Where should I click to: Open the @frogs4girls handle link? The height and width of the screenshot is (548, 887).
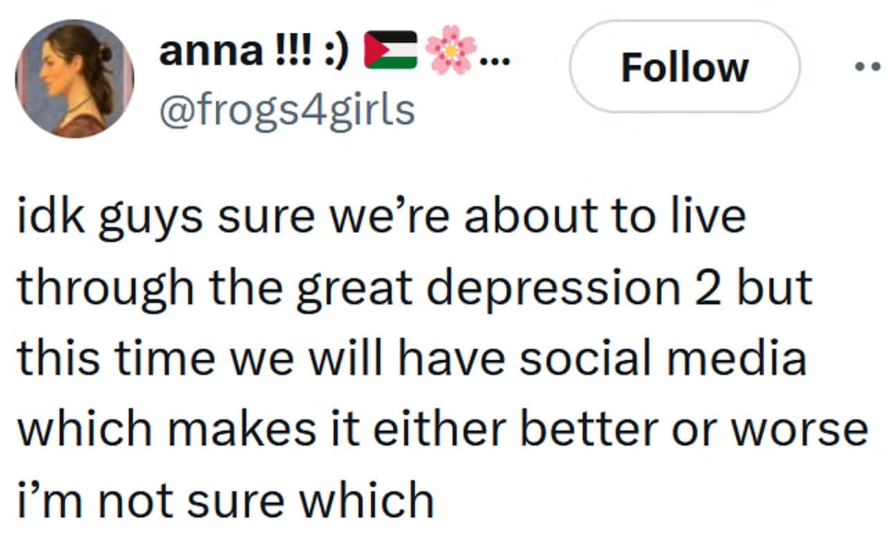coord(288,109)
